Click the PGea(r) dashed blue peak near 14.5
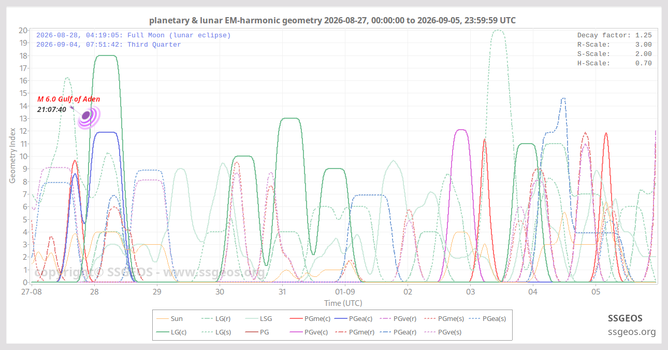This screenshot has height=350, width=668. click(x=563, y=98)
